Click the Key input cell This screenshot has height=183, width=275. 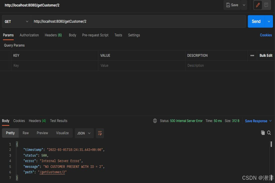click(x=54, y=65)
